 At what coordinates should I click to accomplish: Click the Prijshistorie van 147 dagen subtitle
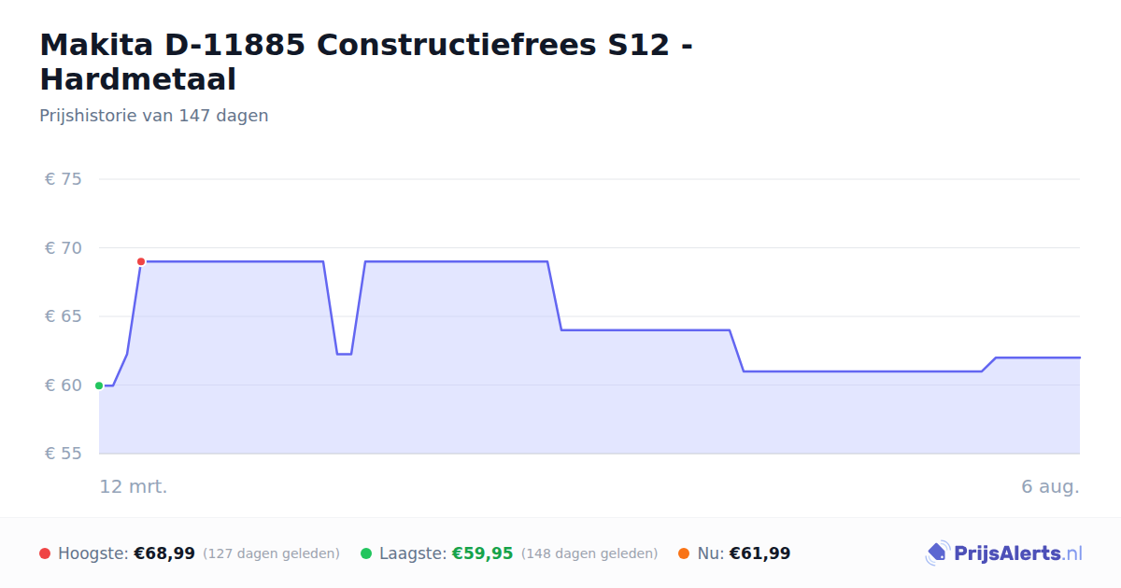pyautogui.click(x=154, y=116)
